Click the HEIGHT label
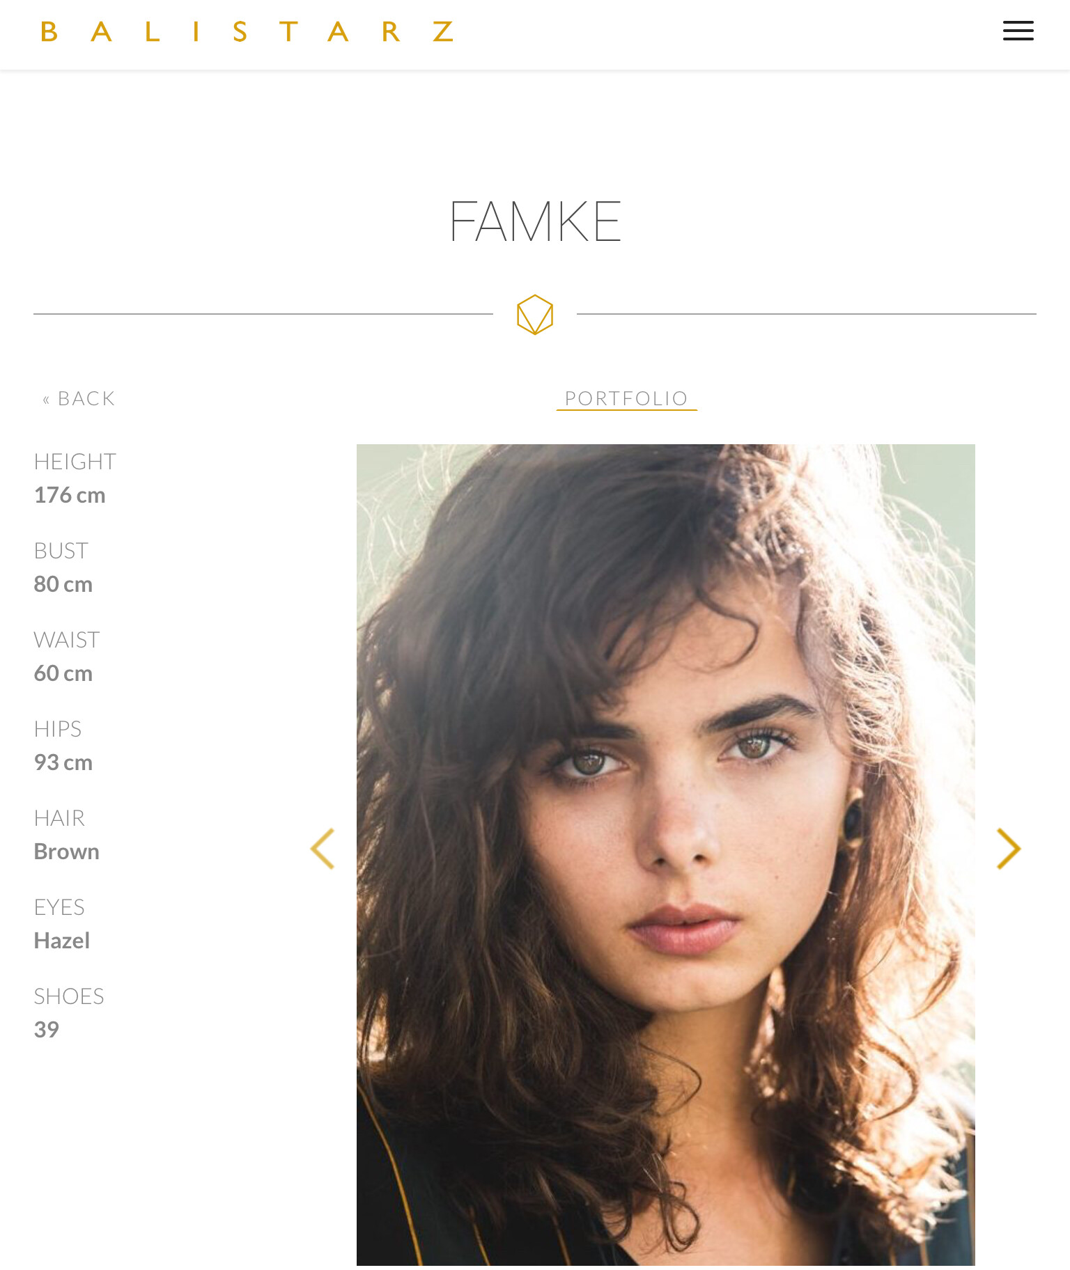 75,462
